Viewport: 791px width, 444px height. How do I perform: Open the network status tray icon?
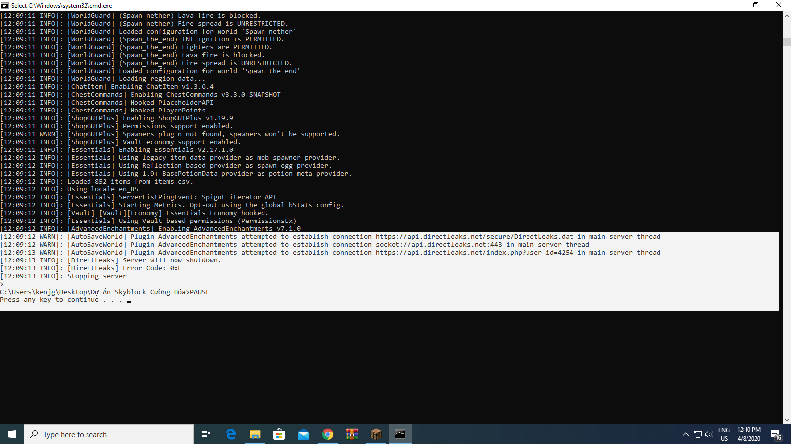click(x=698, y=434)
